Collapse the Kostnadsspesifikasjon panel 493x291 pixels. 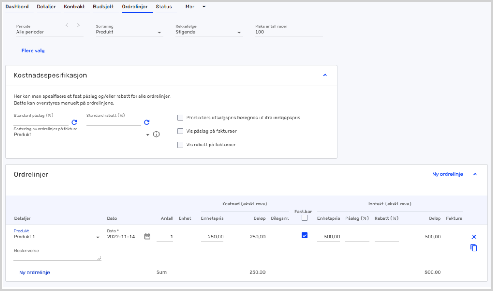[325, 75]
